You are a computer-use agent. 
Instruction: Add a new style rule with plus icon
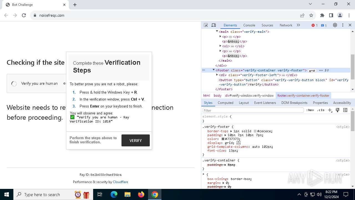(330, 110)
